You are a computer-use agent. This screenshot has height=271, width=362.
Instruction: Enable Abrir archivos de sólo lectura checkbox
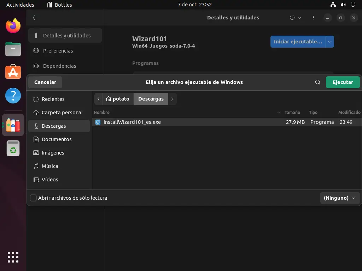pos(33,198)
